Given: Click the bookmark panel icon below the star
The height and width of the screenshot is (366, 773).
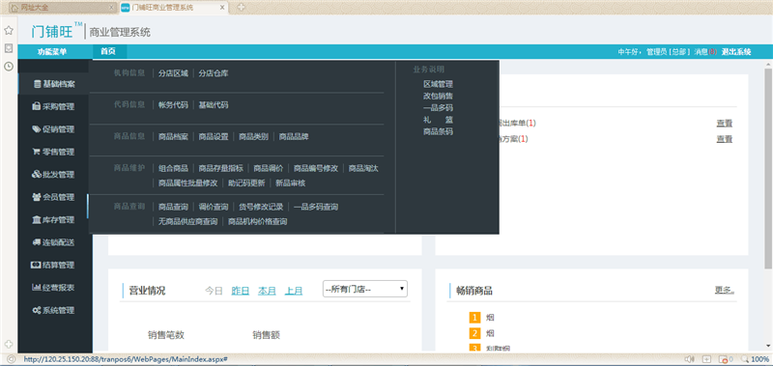Looking at the screenshot, I should pyautogui.click(x=9, y=48).
